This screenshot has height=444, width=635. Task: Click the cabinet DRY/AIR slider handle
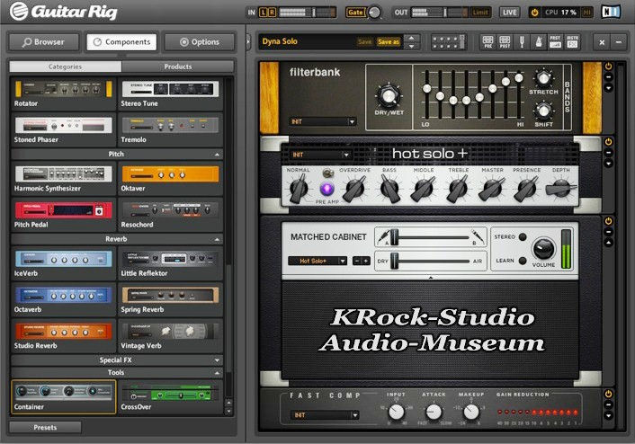click(x=395, y=261)
